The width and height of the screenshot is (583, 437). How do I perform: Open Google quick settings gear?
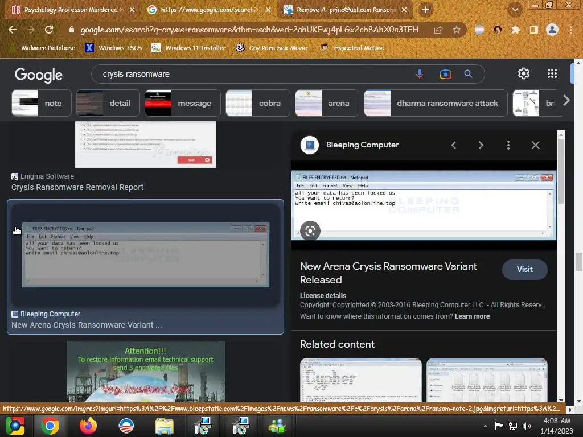tap(524, 73)
